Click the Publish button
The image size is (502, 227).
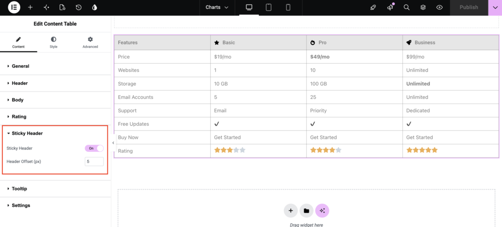tap(469, 7)
